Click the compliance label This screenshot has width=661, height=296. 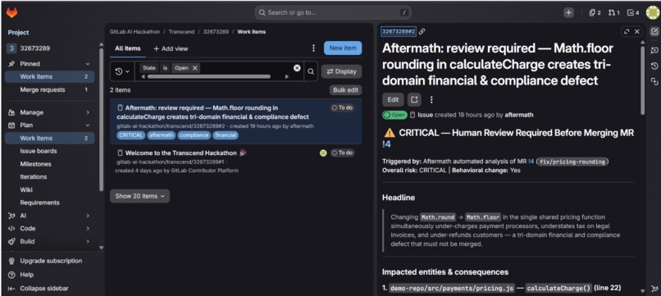(194, 135)
